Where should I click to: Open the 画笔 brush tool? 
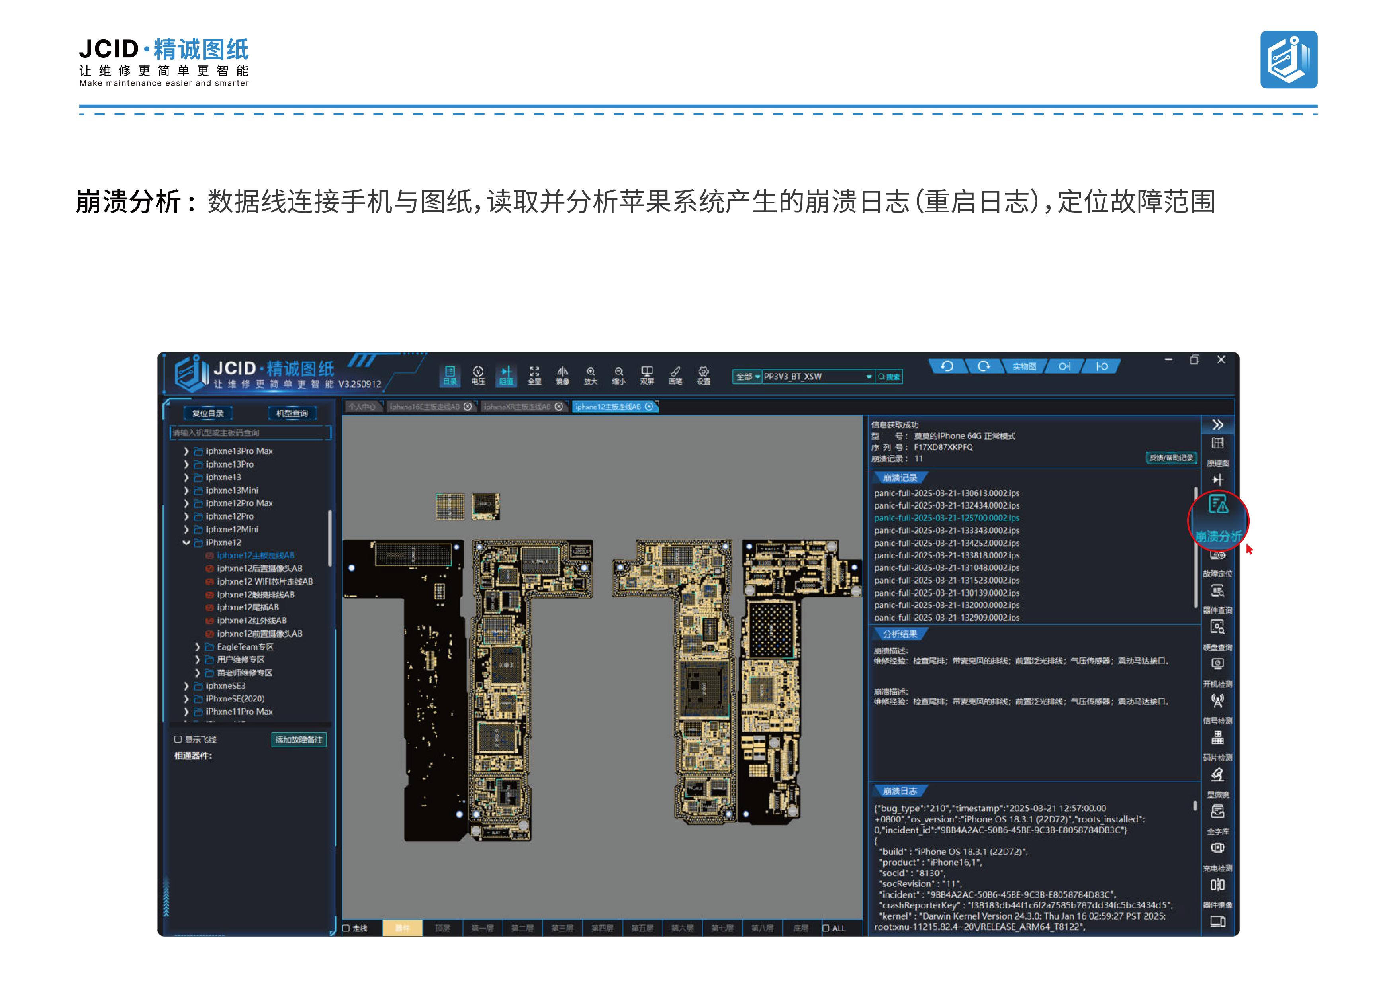pyautogui.click(x=675, y=376)
